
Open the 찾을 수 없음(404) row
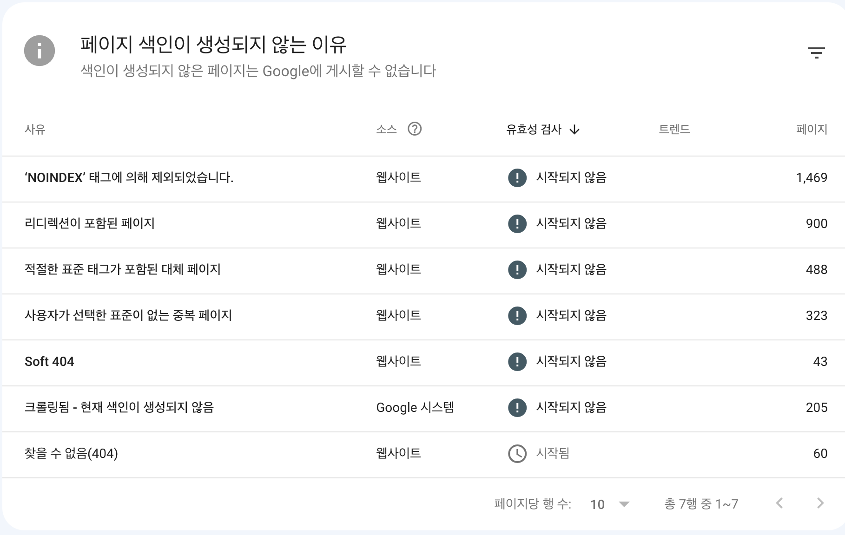pos(71,453)
